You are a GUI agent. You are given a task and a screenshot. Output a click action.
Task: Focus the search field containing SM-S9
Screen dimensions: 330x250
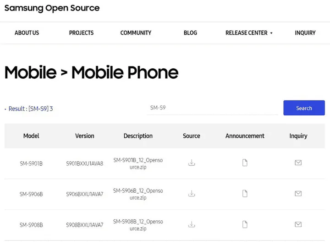click(x=212, y=108)
